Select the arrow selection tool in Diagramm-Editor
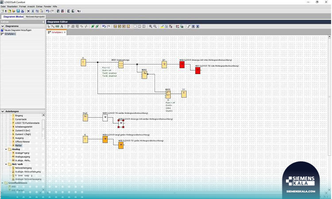The width and height of the screenshot is (332, 199). point(49,27)
